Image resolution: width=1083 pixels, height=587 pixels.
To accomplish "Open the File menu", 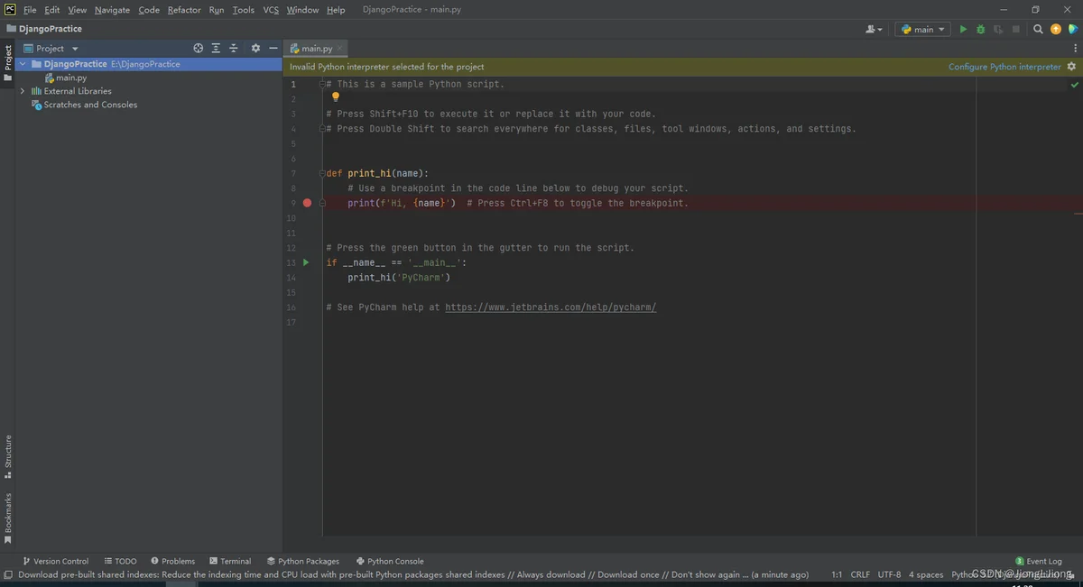I will pyautogui.click(x=30, y=10).
